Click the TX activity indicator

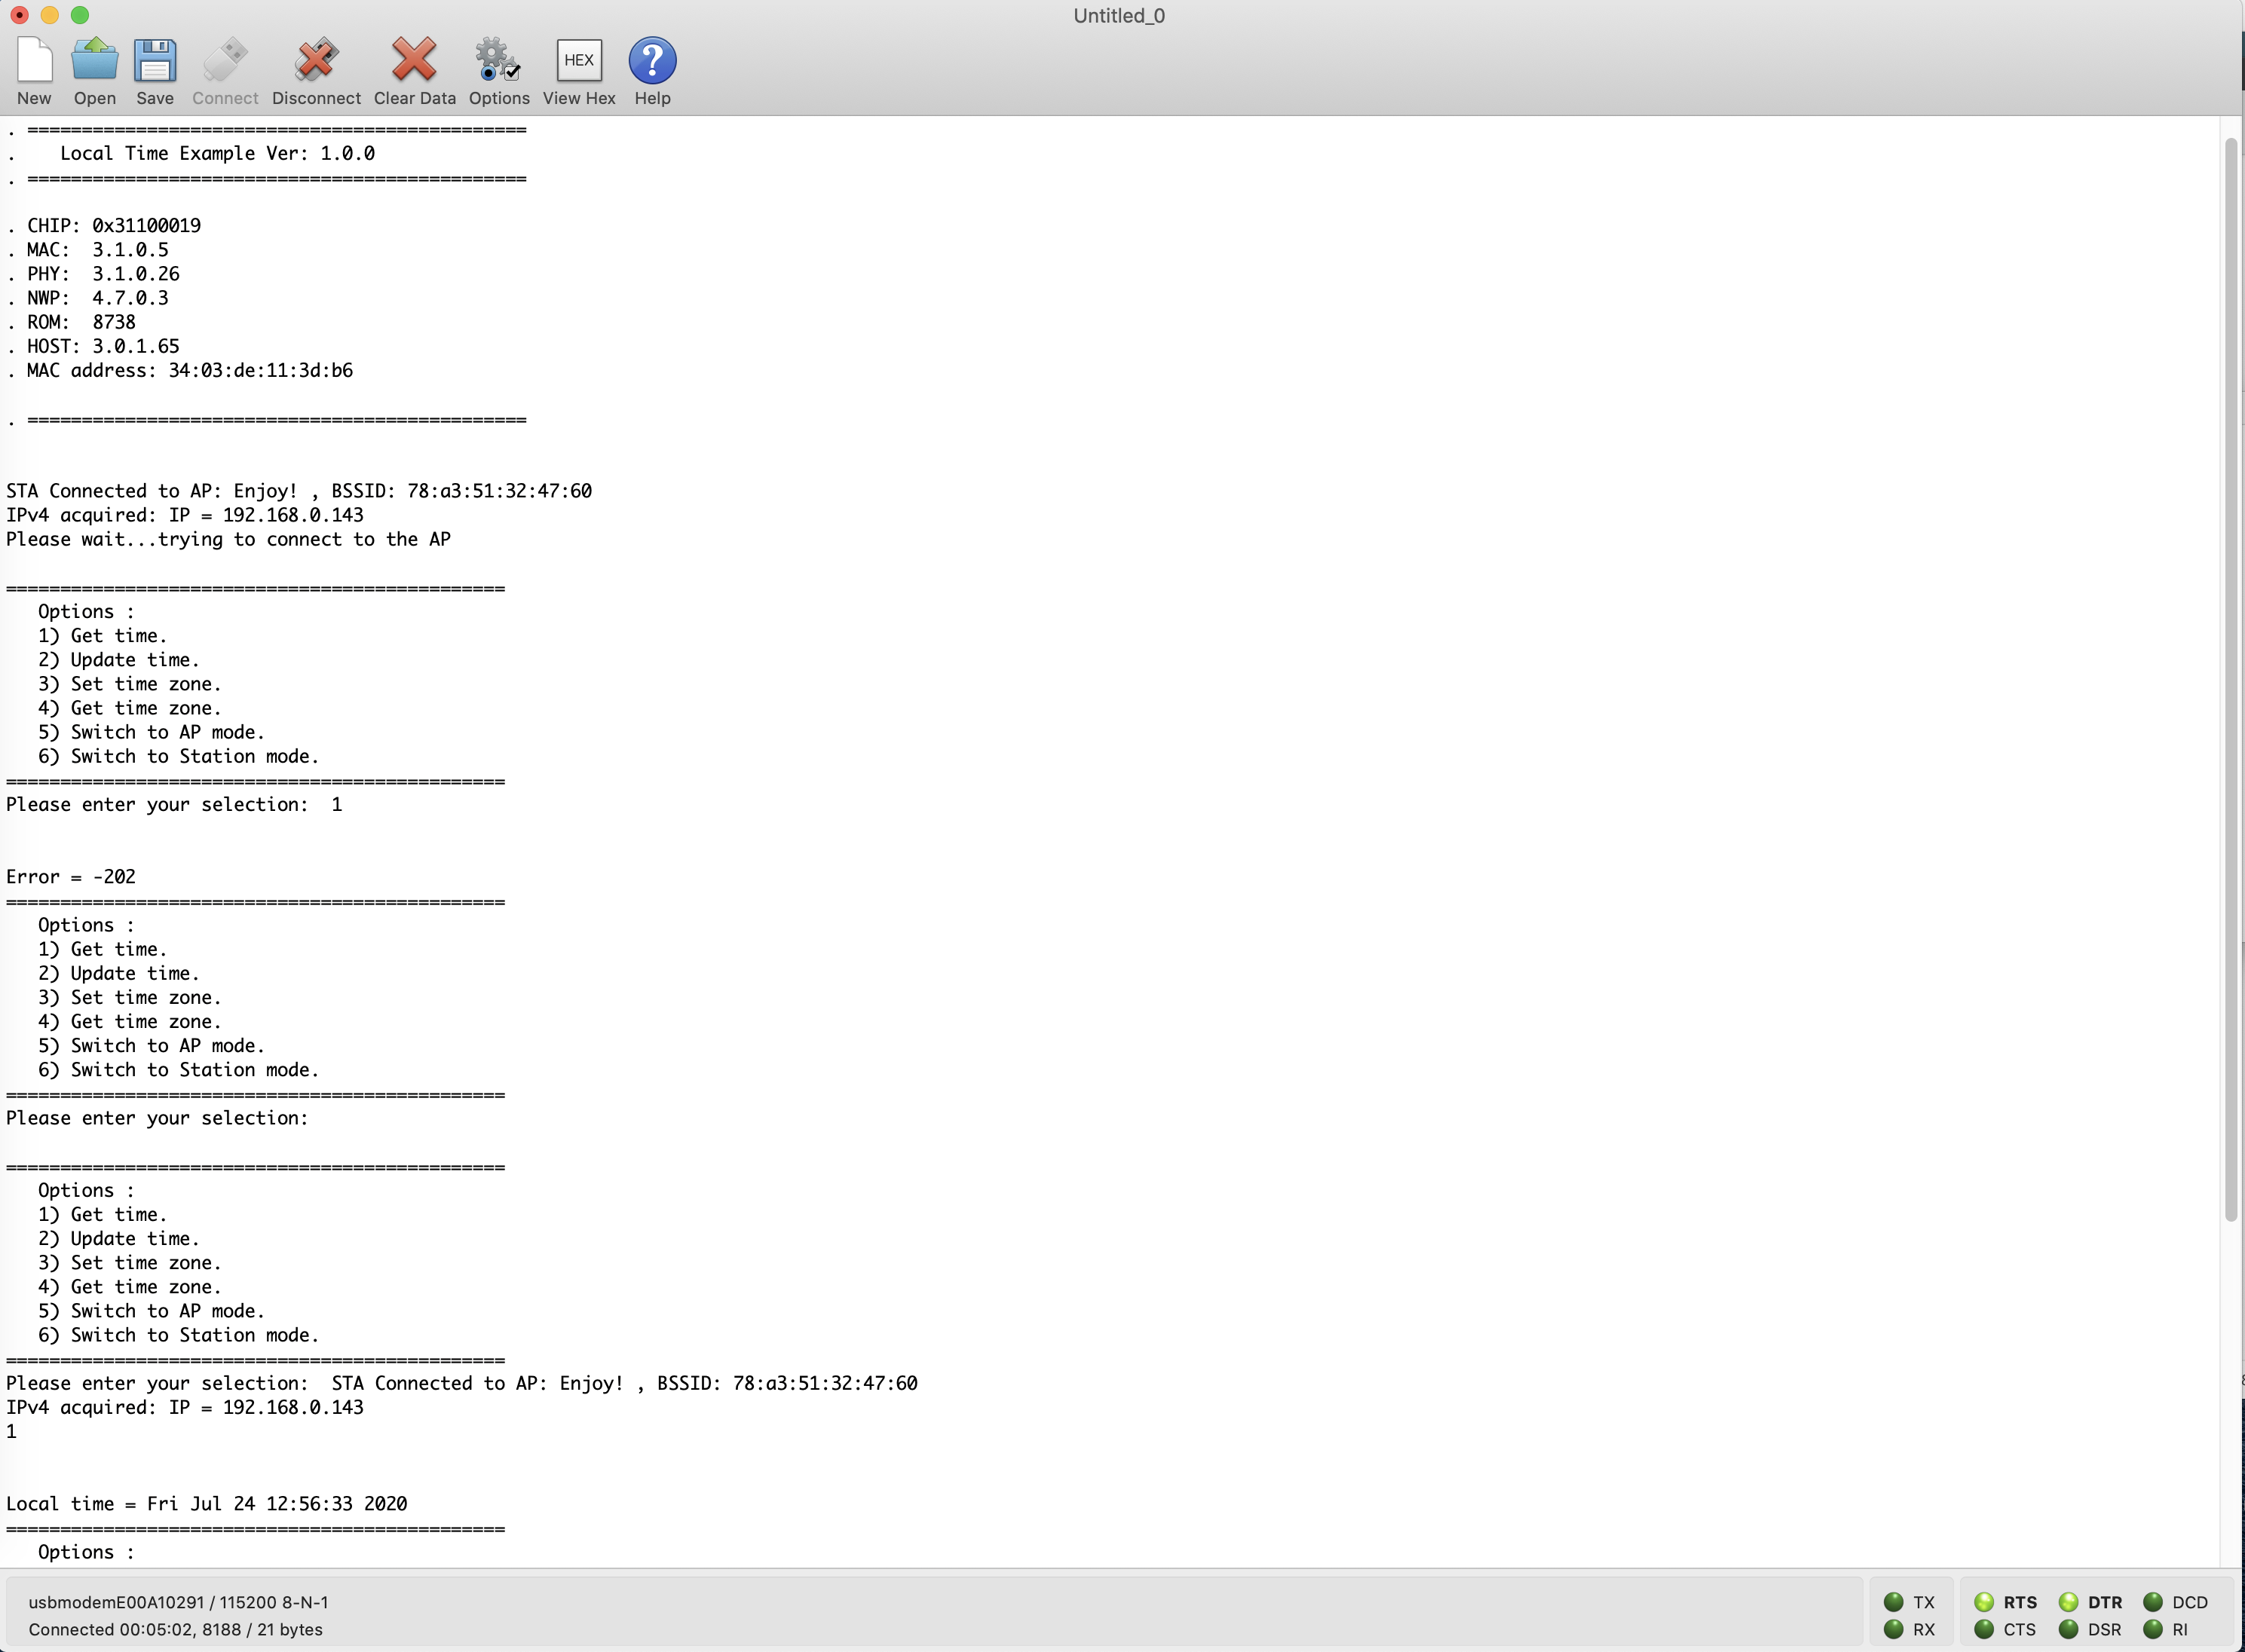click(x=1893, y=1602)
